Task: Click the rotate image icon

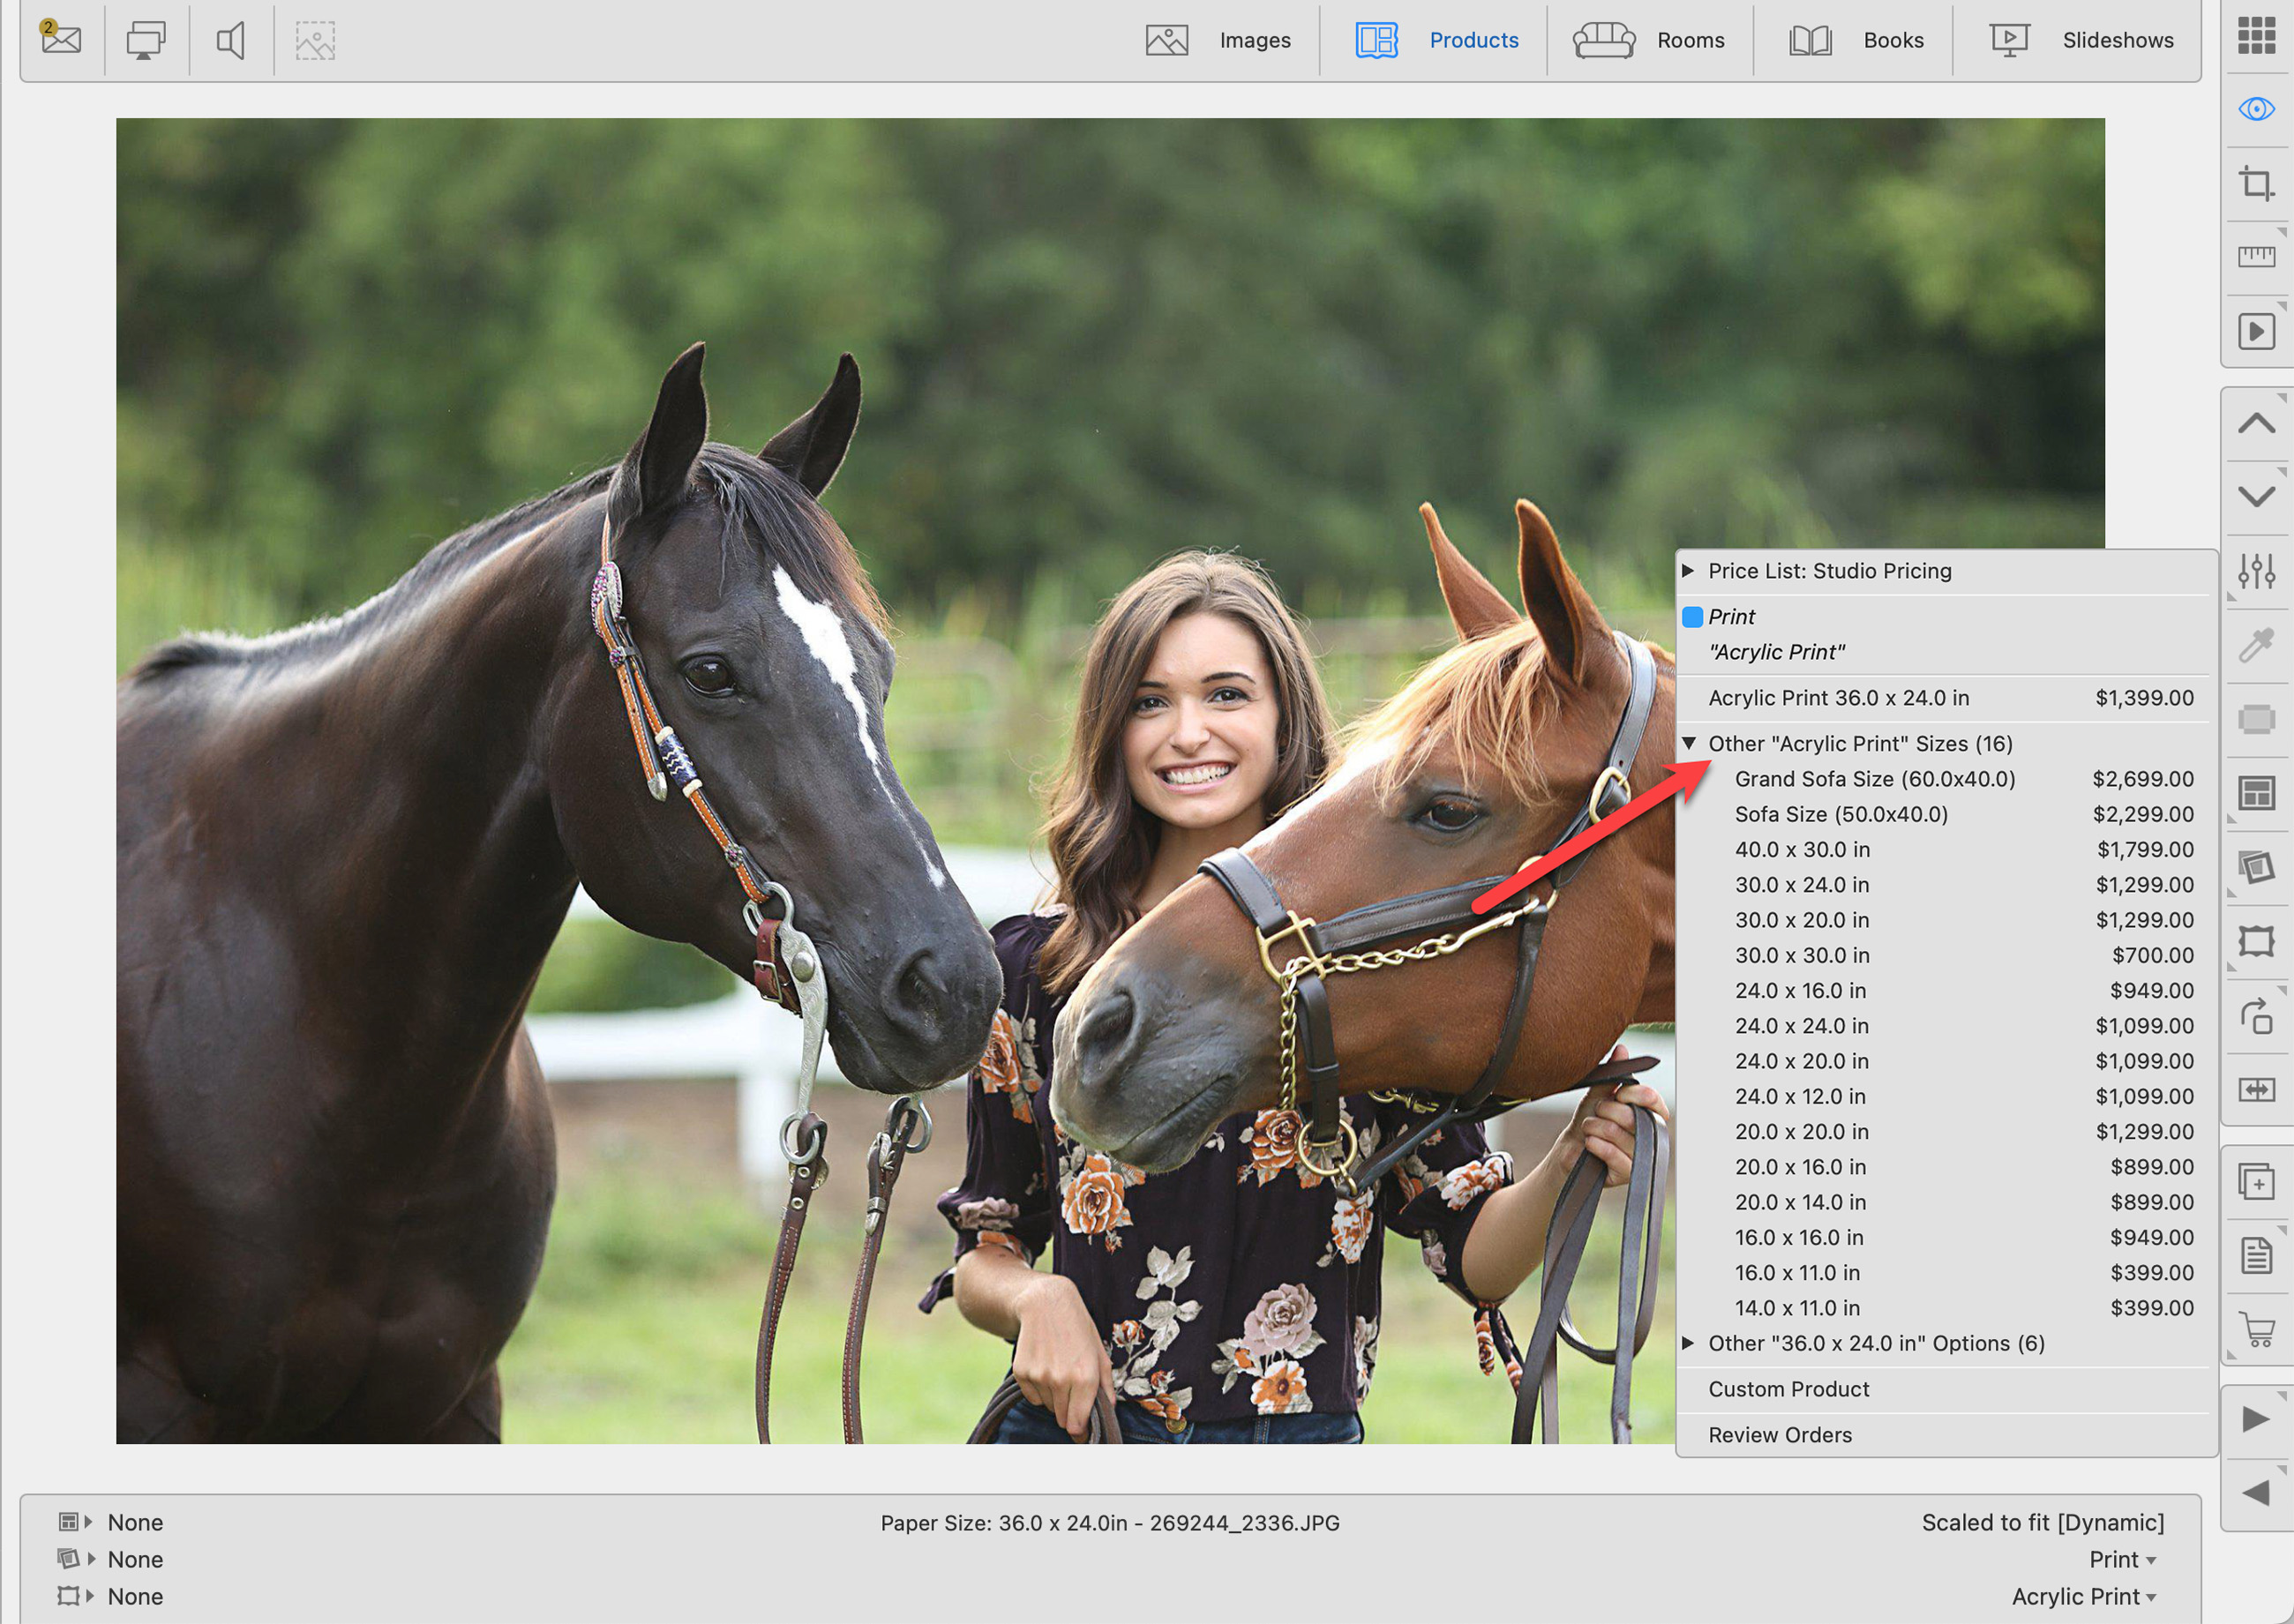Action: [2256, 1016]
